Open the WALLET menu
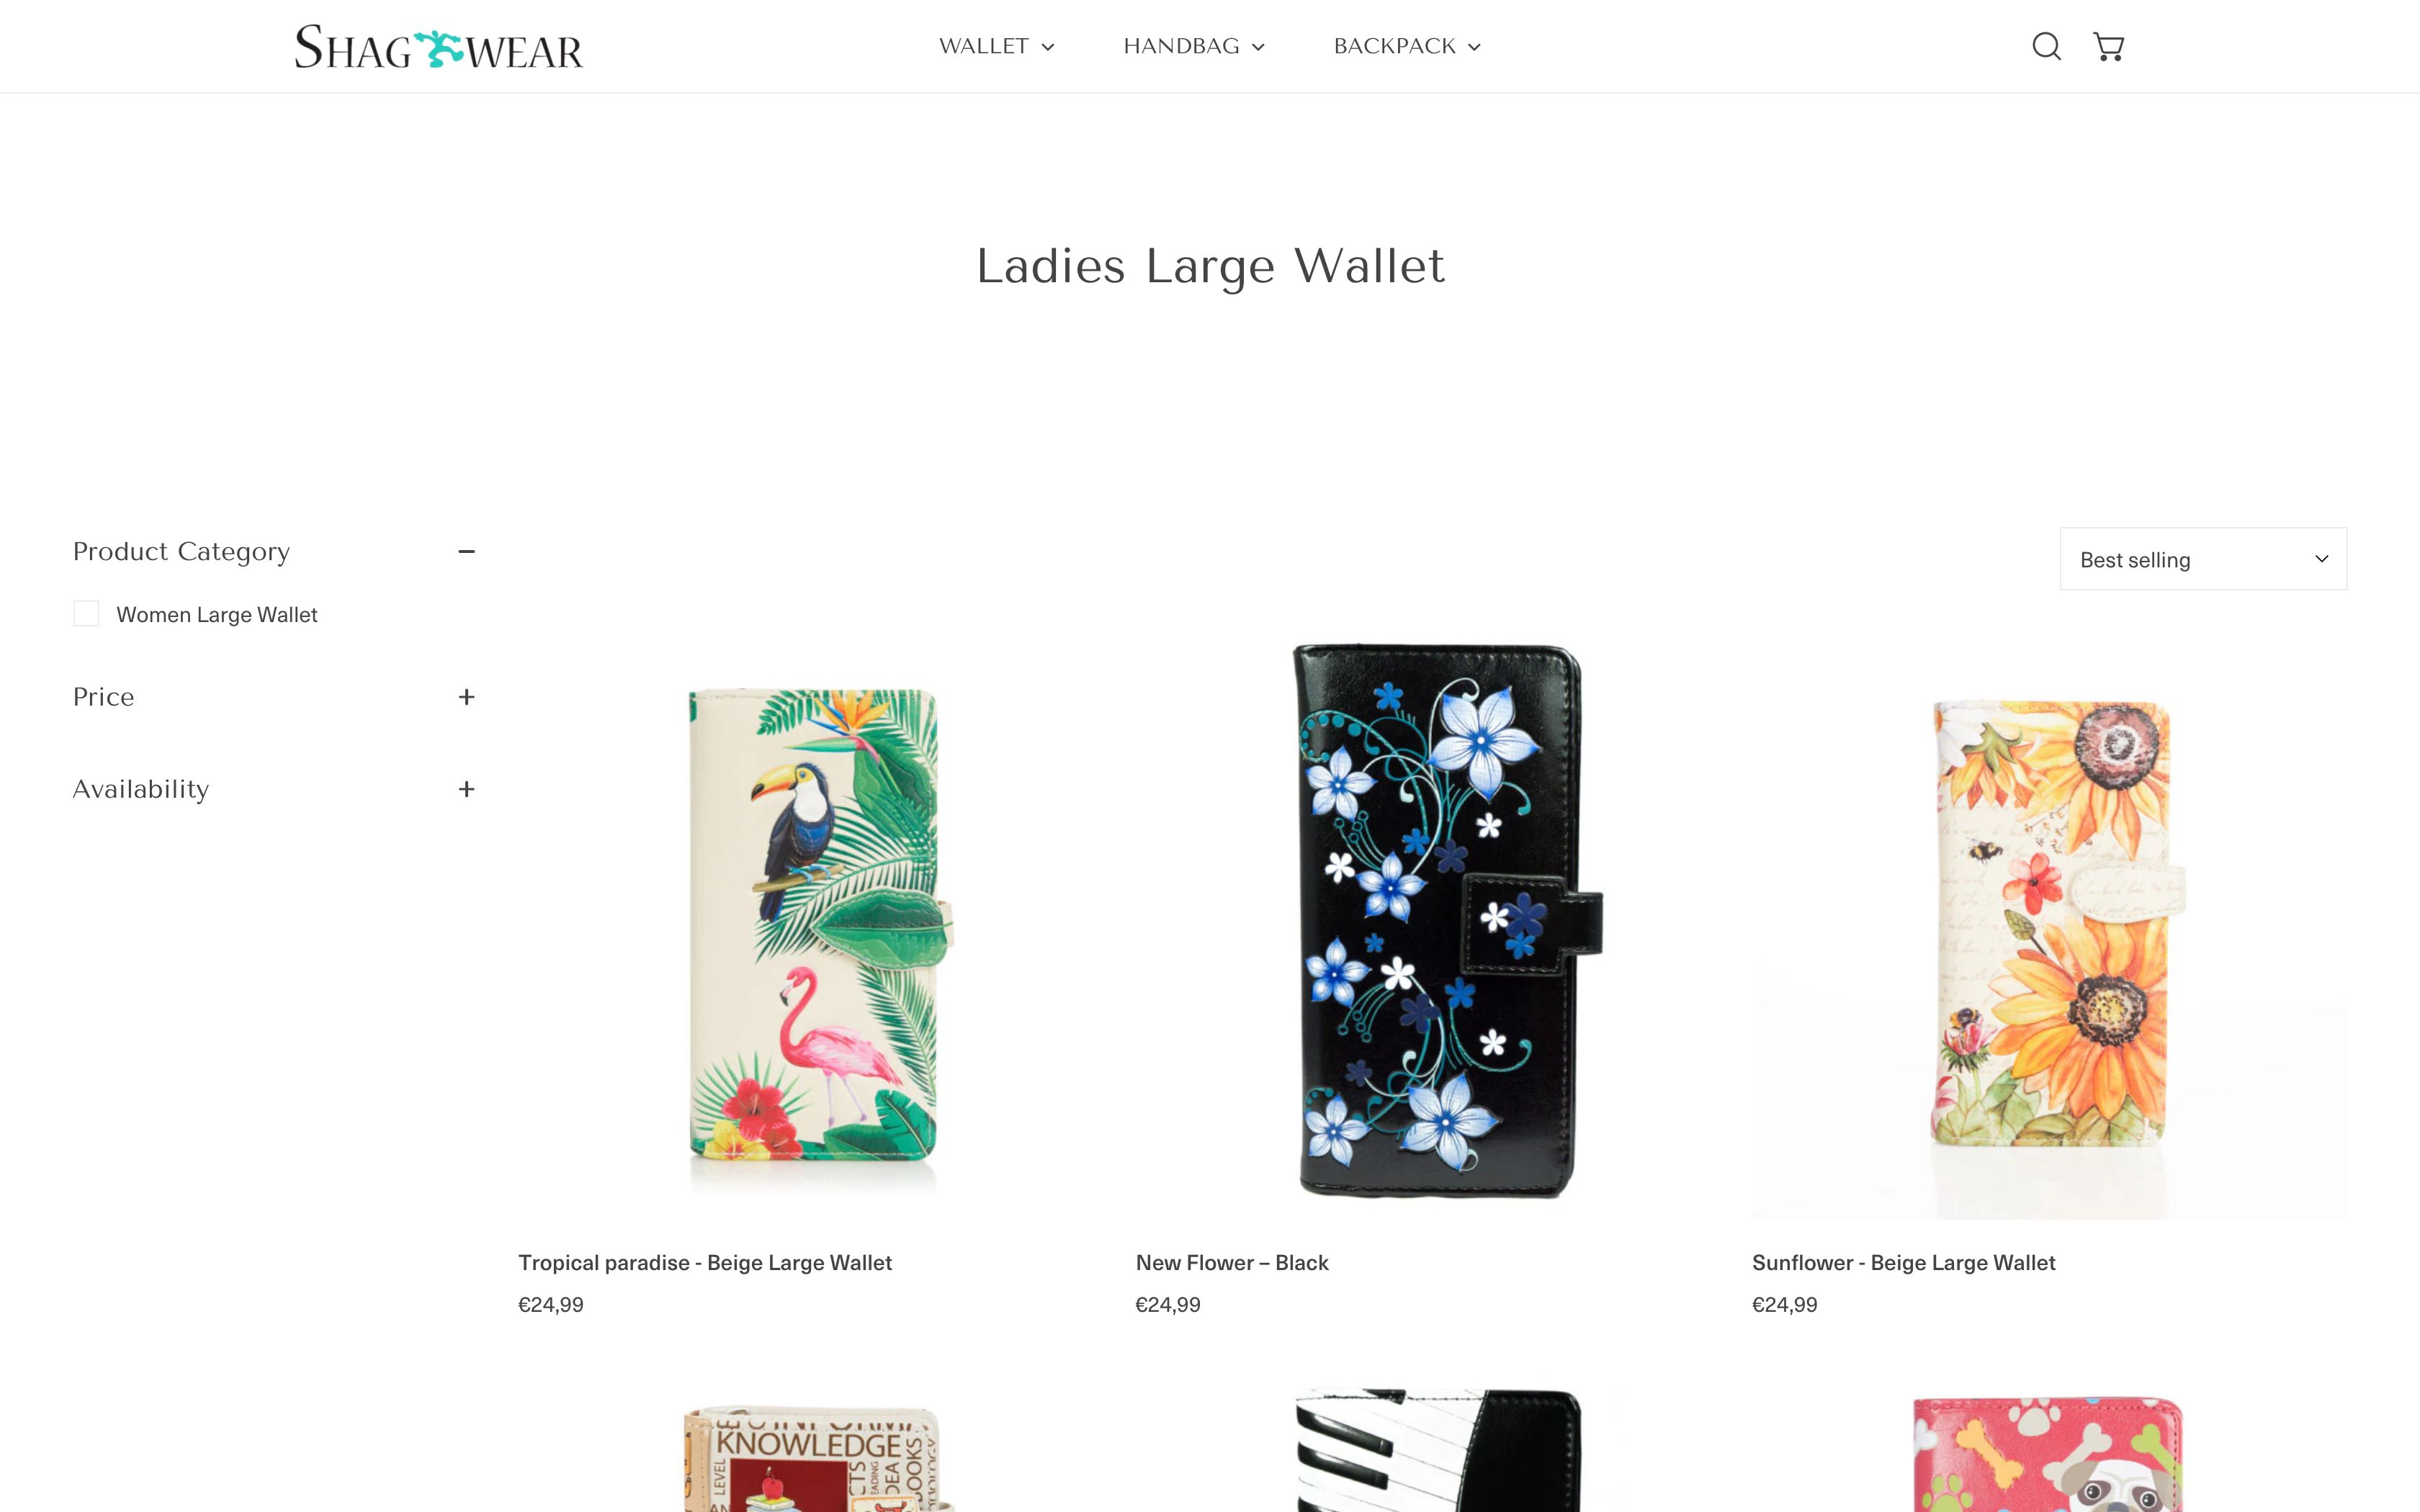The width and height of the screenshot is (2420, 1512). 996,46
